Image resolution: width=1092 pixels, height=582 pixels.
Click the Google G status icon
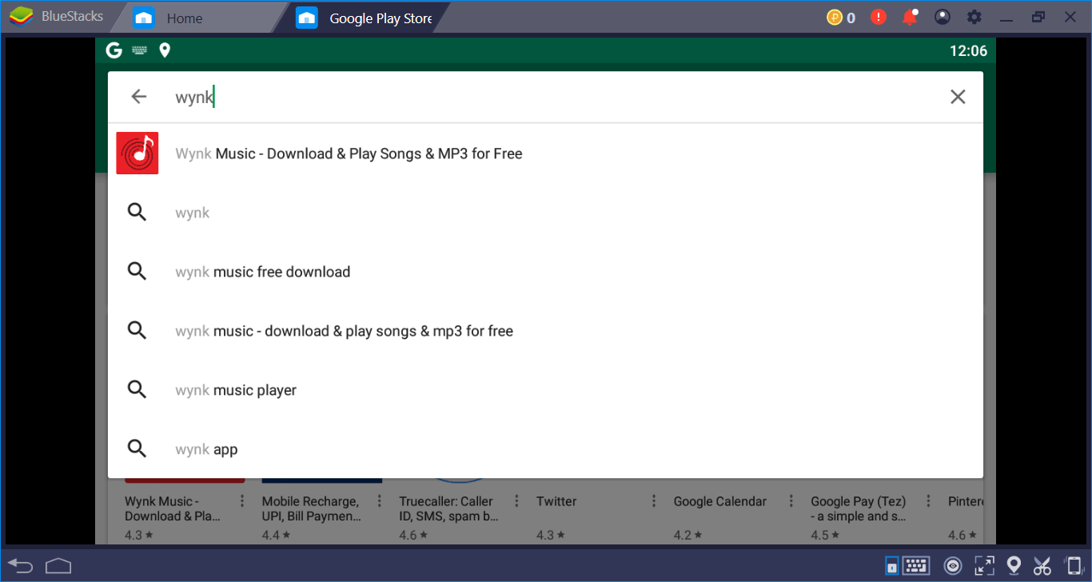(114, 50)
